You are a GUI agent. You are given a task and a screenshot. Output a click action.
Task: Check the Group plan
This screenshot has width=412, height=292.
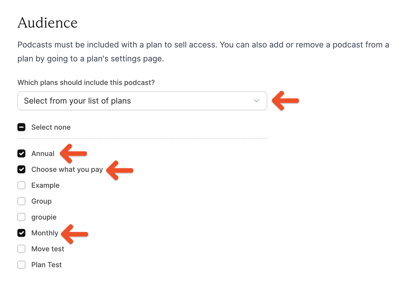click(x=21, y=201)
